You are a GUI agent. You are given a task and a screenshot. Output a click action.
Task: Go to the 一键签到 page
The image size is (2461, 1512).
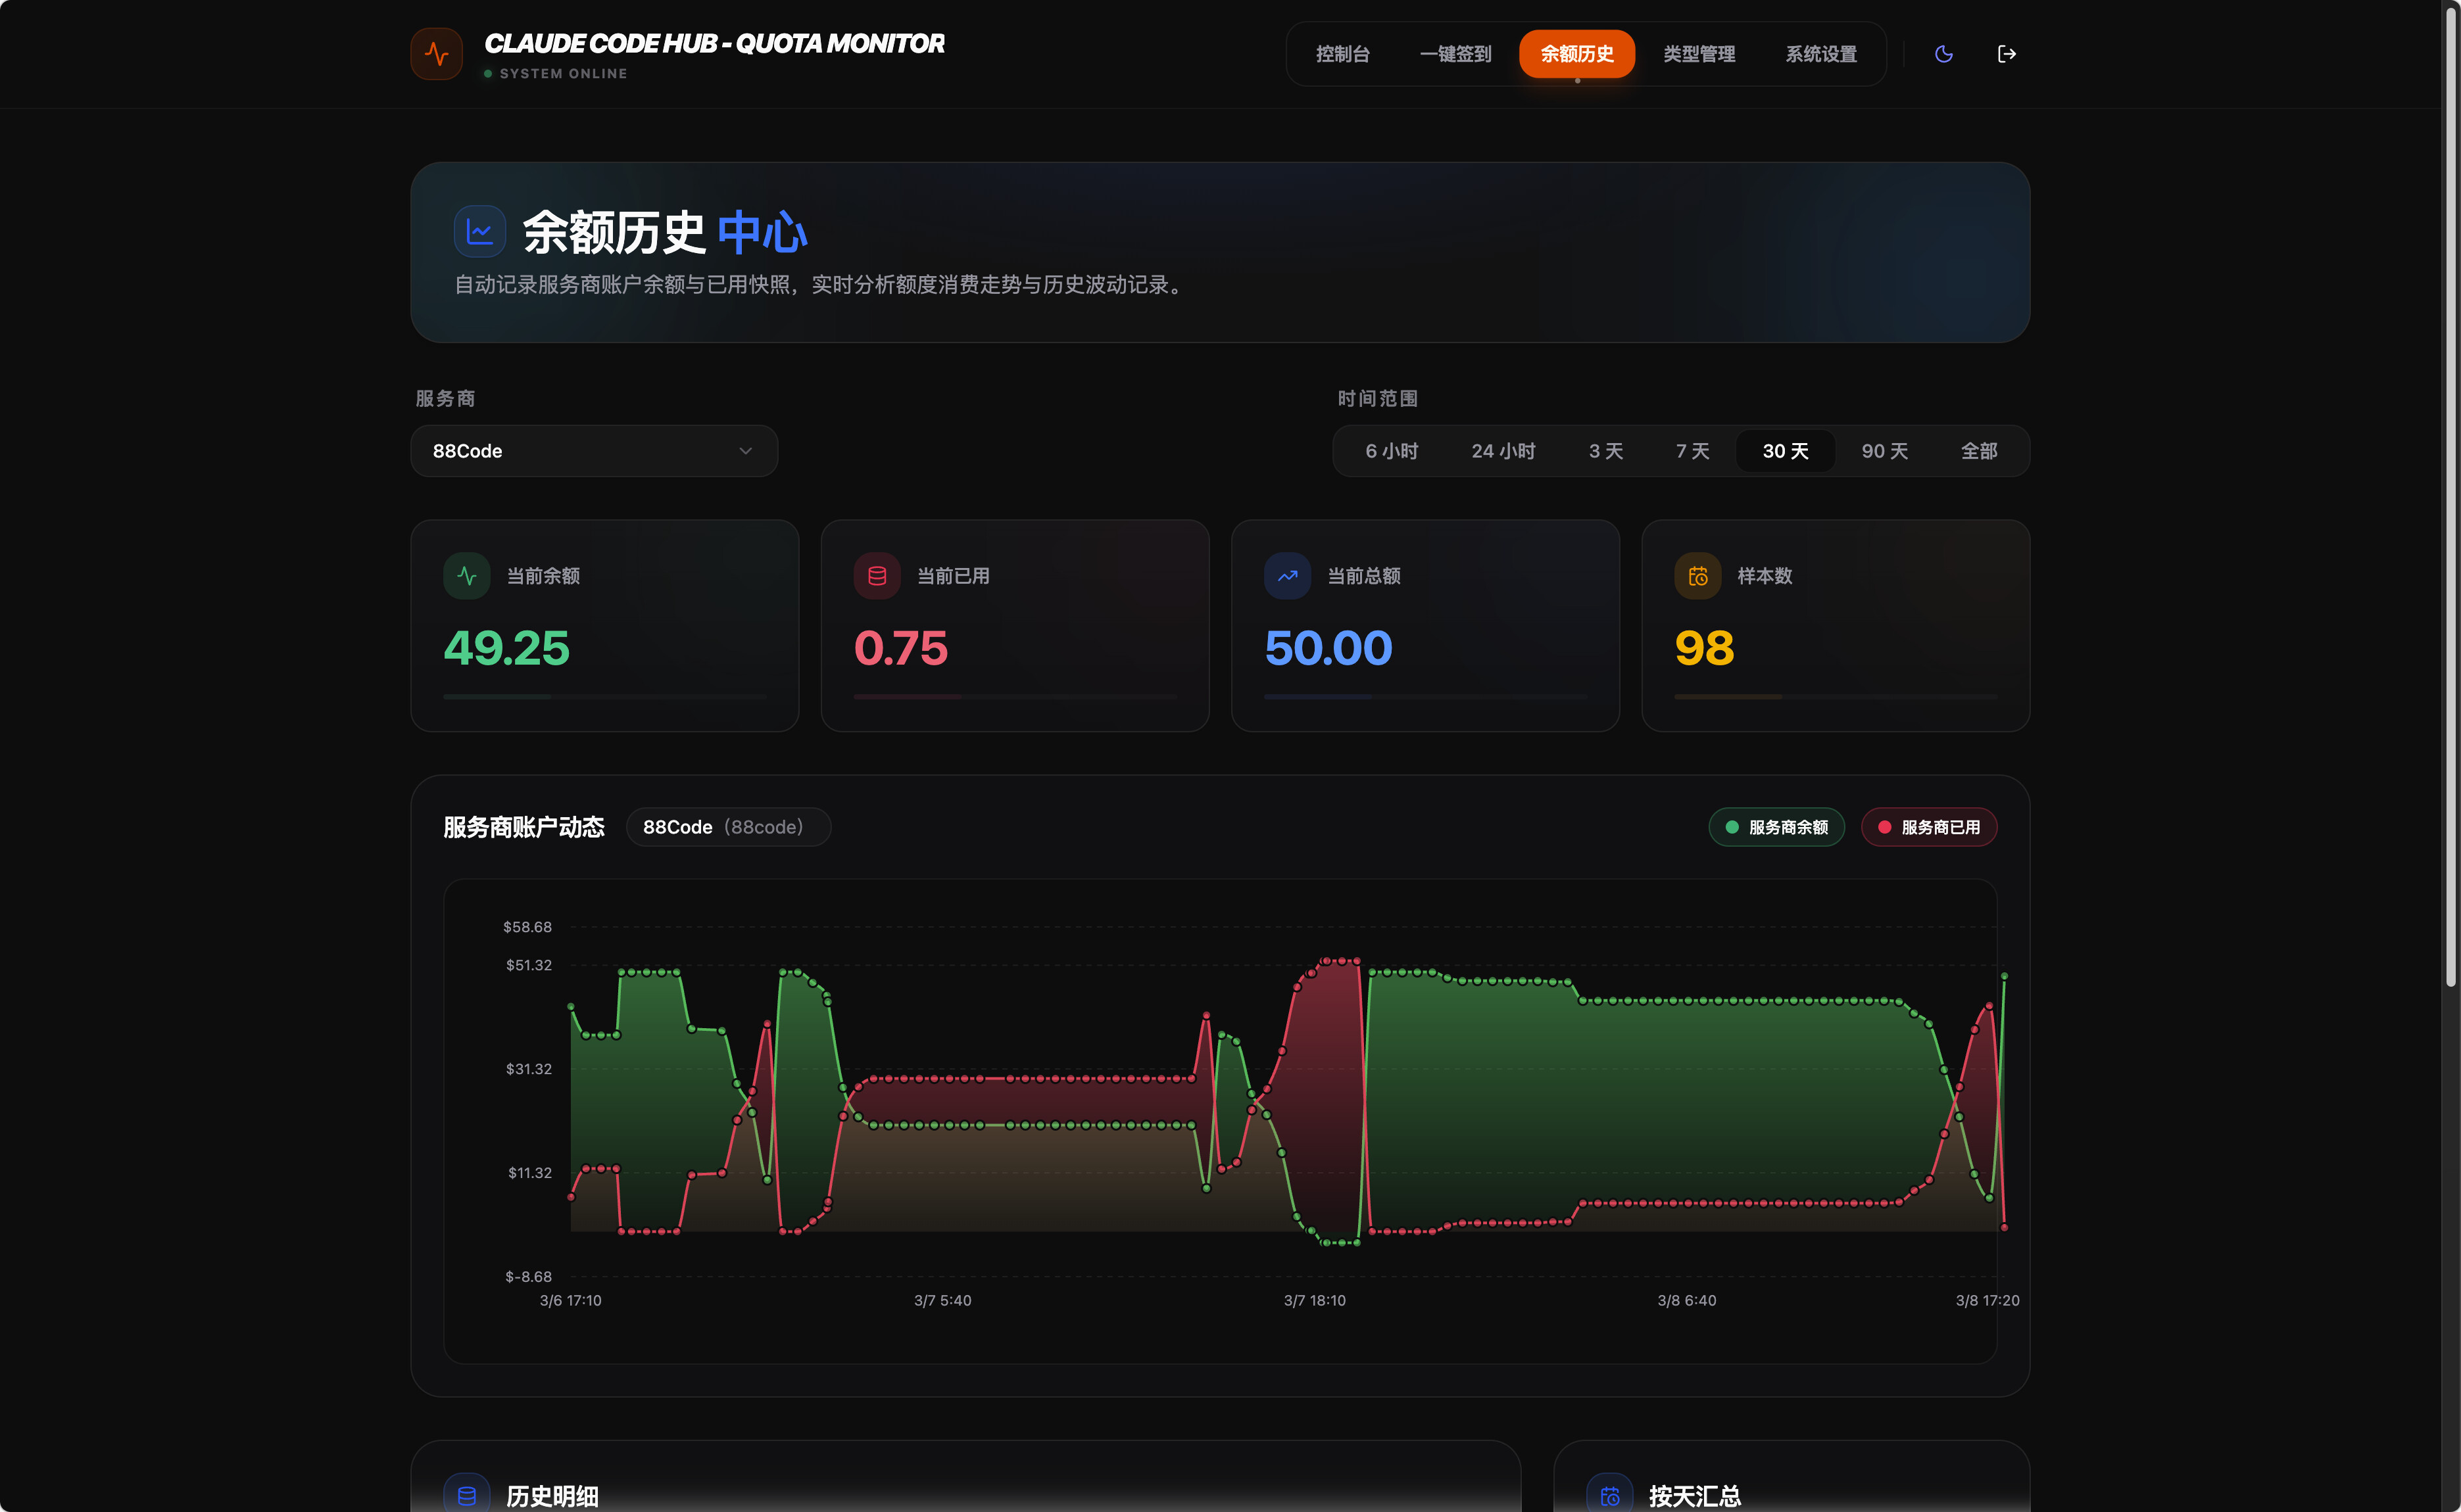pos(1455,54)
